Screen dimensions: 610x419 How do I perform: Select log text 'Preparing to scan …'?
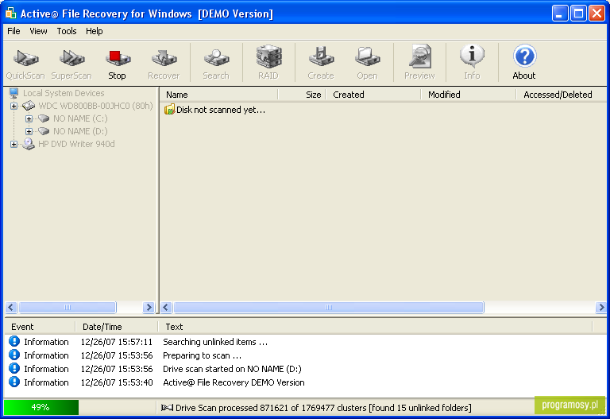point(202,355)
